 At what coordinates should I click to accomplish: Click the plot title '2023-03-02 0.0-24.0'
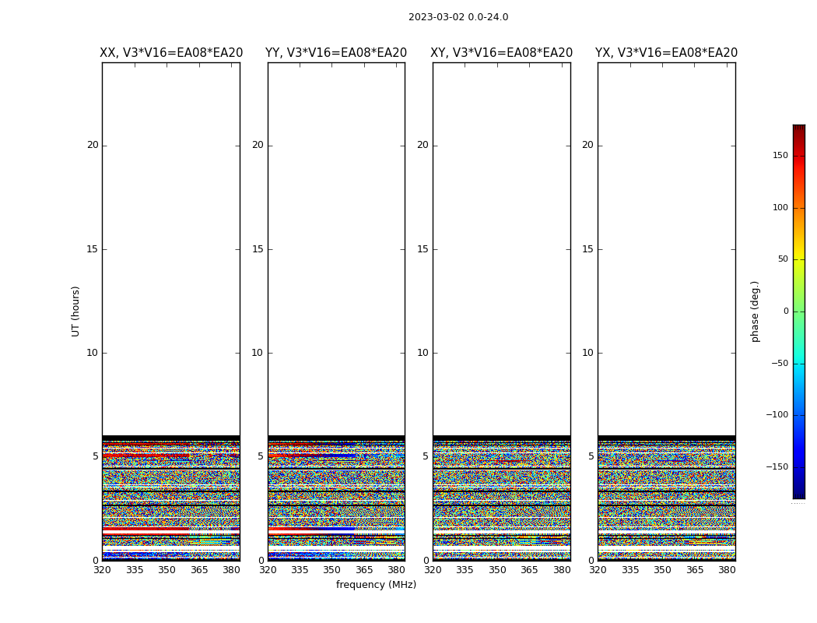(458, 17)
